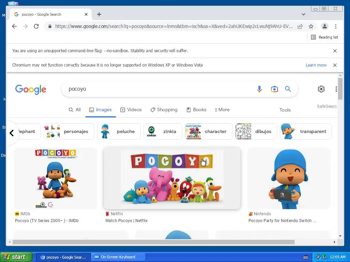Dismiss the no-sandbox warning bar

click(x=335, y=51)
